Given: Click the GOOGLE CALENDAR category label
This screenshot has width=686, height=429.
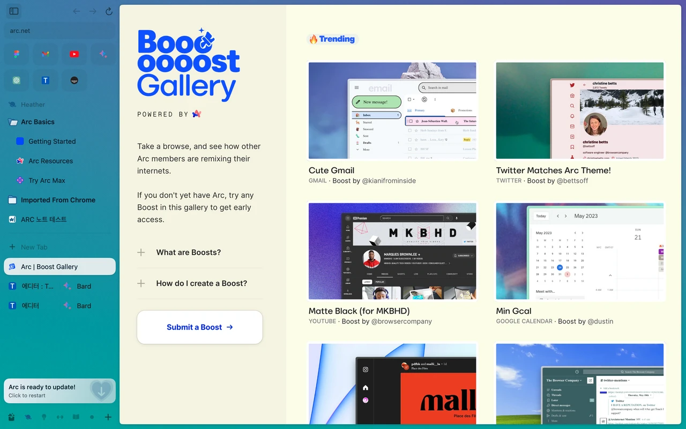Looking at the screenshot, I should coord(524,321).
